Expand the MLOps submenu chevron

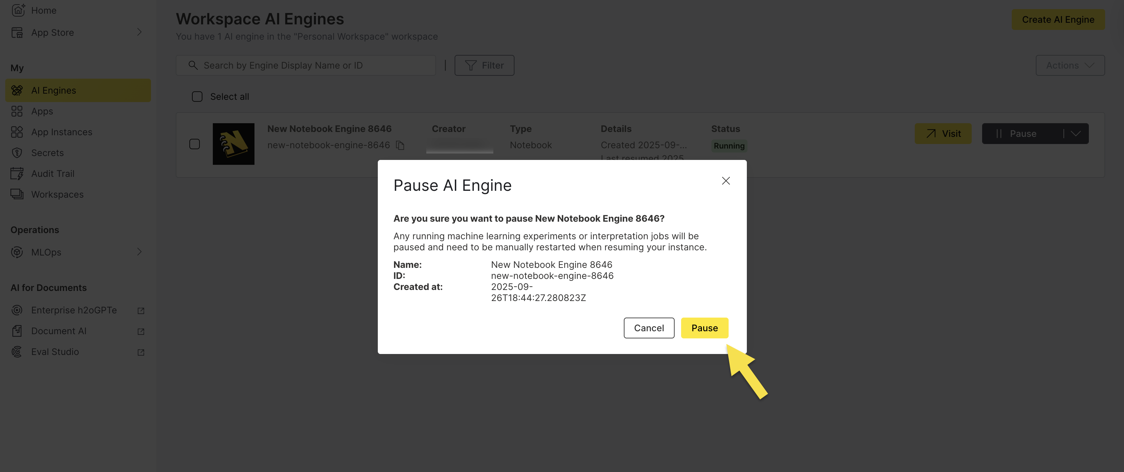click(x=139, y=252)
